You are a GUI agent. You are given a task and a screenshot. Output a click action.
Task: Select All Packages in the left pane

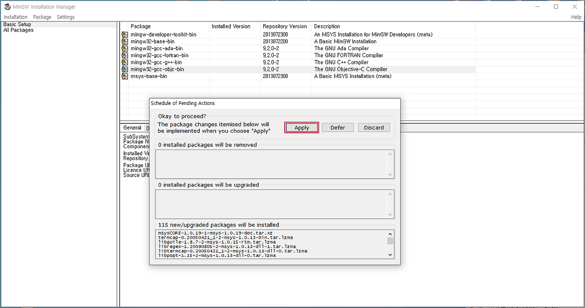click(18, 30)
